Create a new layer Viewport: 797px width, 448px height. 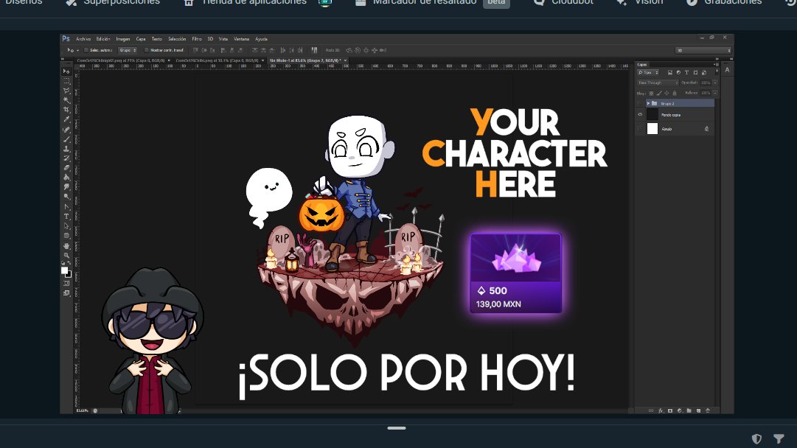click(698, 410)
